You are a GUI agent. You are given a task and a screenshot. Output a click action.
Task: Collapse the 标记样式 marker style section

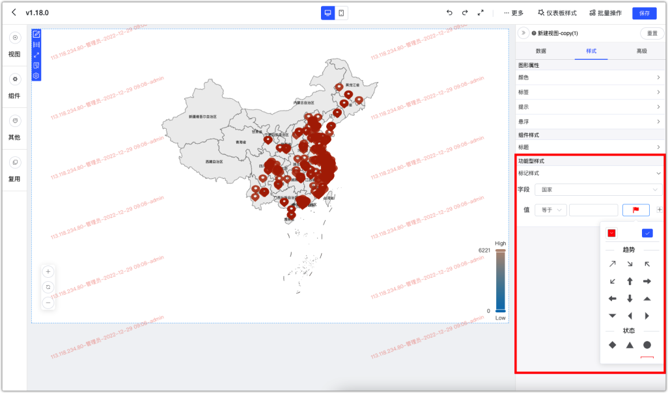[x=590, y=173]
